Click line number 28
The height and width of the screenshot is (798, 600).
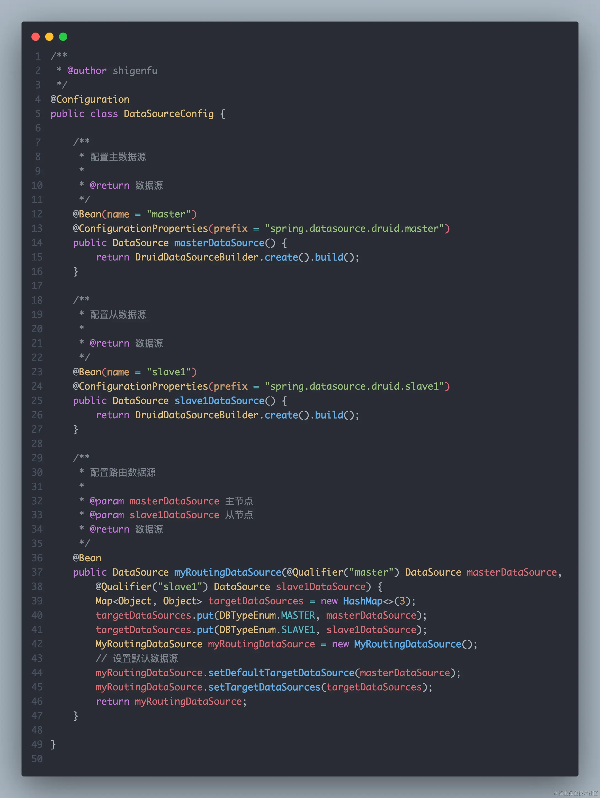[37, 443]
